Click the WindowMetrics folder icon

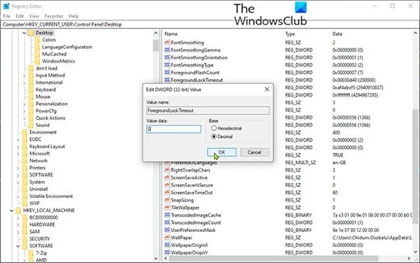click(37, 61)
